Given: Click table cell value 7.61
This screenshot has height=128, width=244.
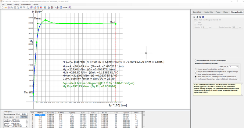Looking at the screenshot, I should pos(40,115).
